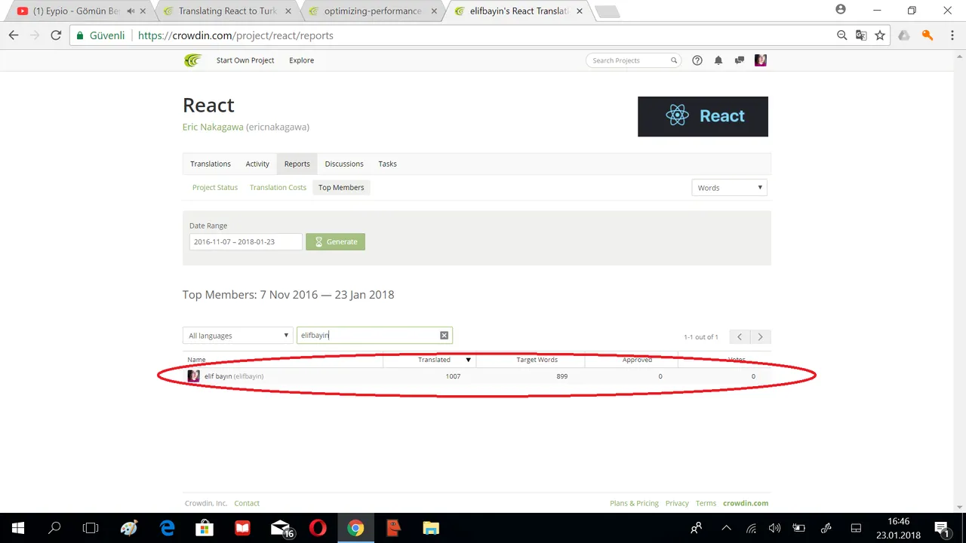Open Microsoft Store from the taskbar
The height and width of the screenshot is (543, 966).
[x=205, y=528]
